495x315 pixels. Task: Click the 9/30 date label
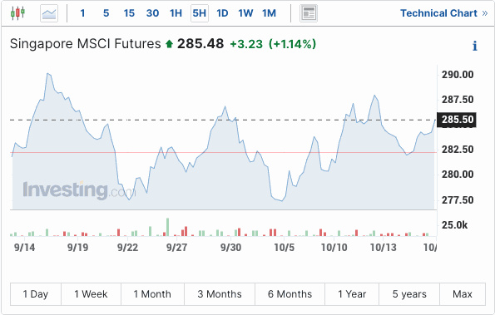point(230,248)
